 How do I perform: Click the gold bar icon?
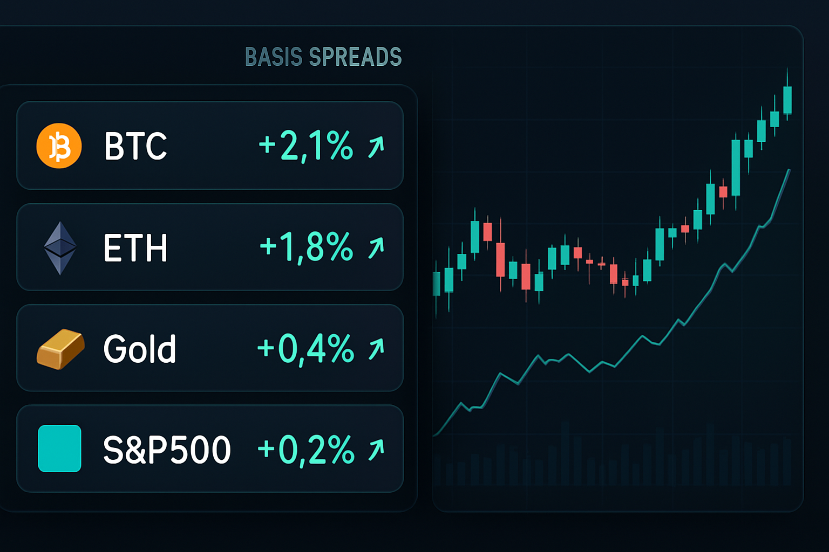click(60, 349)
